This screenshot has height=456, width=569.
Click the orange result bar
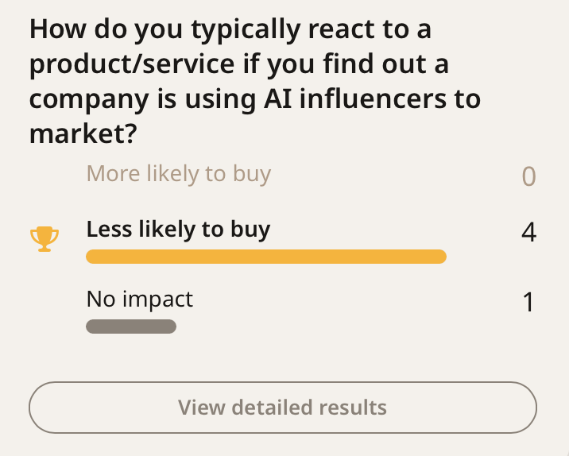click(x=265, y=256)
